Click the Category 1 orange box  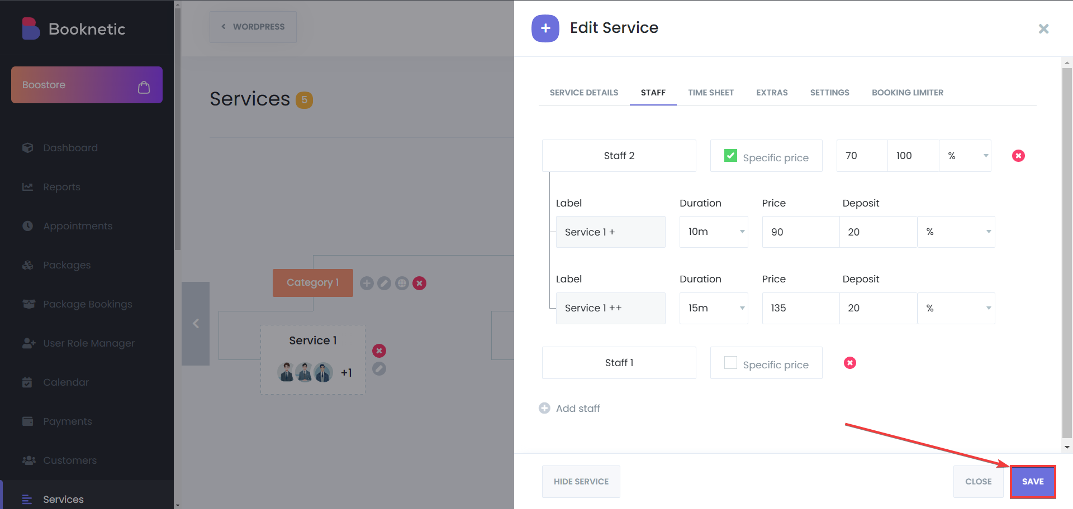point(313,283)
